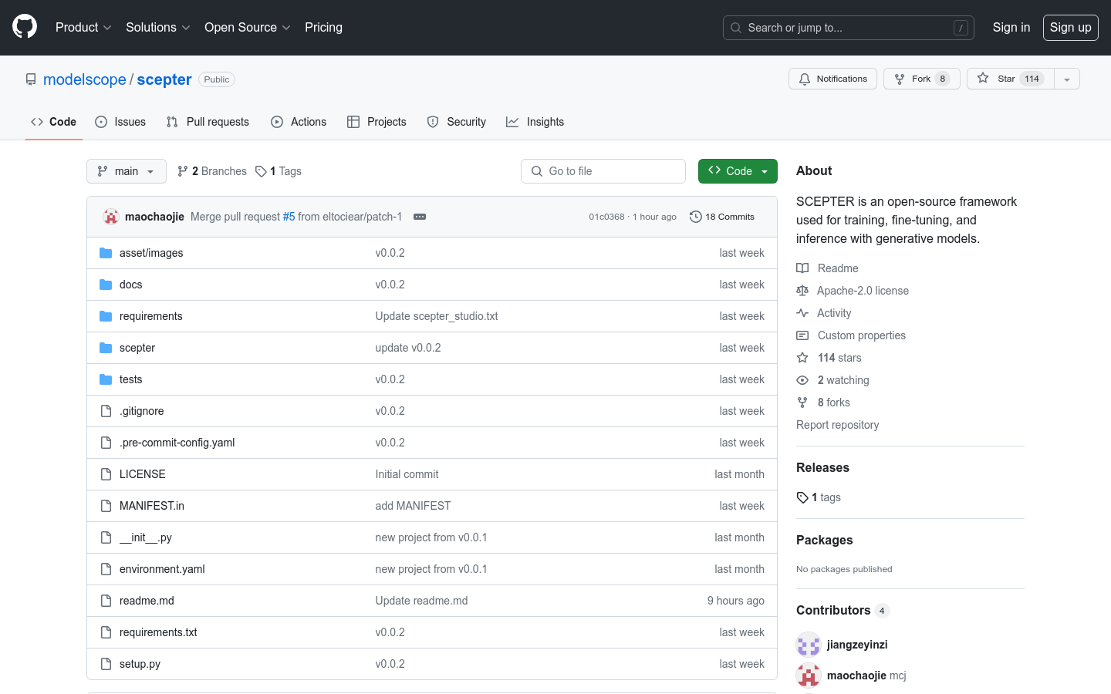
Task: Click the GitHub logo icon
Action: tap(25, 27)
